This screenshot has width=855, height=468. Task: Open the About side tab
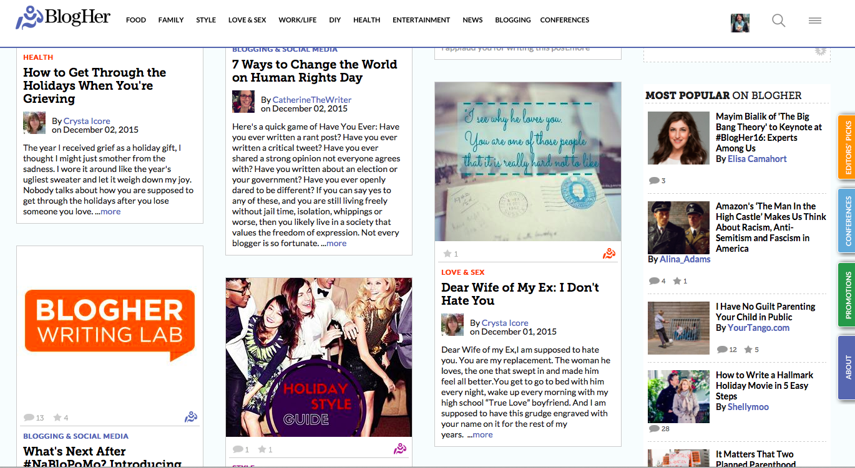pyautogui.click(x=847, y=367)
